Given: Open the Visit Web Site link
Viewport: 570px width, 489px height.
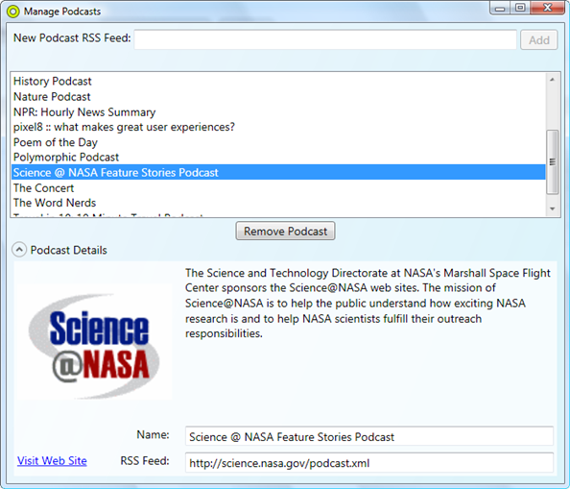Looking at the screenshot, I should tap(52, 461).
